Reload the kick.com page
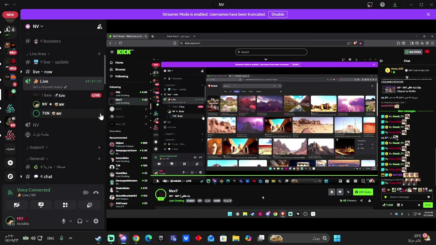The image size is (436, 245). [121, 43]
